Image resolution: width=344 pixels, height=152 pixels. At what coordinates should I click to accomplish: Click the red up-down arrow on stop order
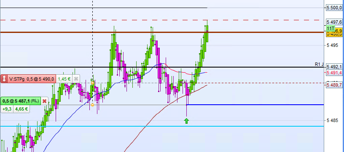[x=4, y=79]
